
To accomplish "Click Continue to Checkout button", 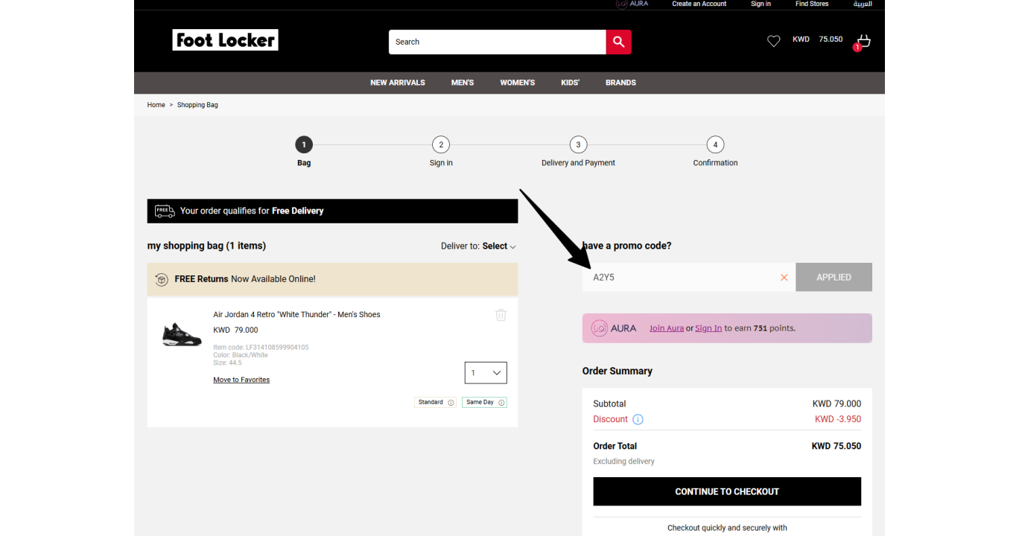I will (727, 491).
